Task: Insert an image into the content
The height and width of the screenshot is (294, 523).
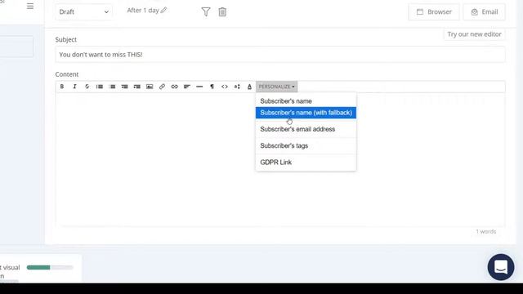Action: tap(150, 87)
